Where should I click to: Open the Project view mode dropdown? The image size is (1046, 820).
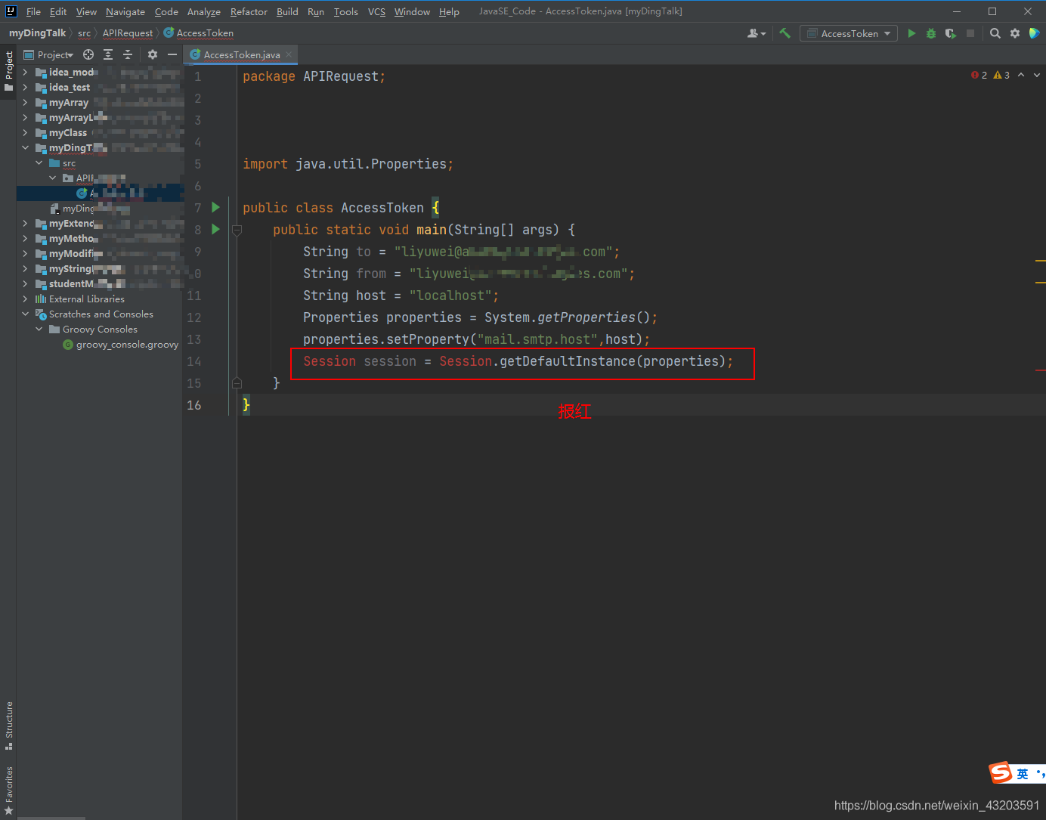[49, 54]
